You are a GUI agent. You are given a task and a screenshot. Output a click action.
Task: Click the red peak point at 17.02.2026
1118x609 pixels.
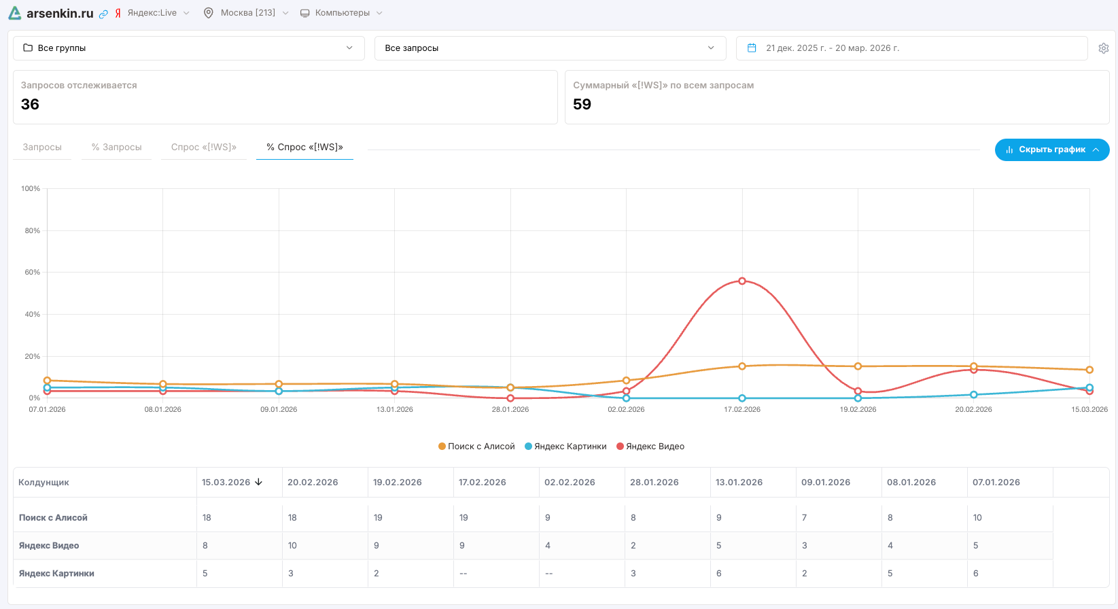(742, 281)
